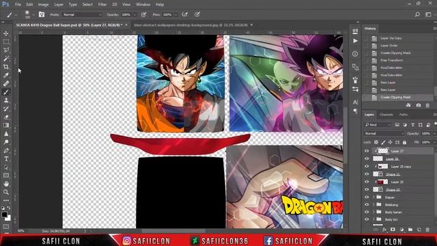Hide Layer 27 with eye icon

(x=367, y=151)
